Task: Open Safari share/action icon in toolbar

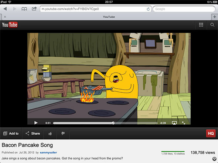Action: tap(34, 9)
